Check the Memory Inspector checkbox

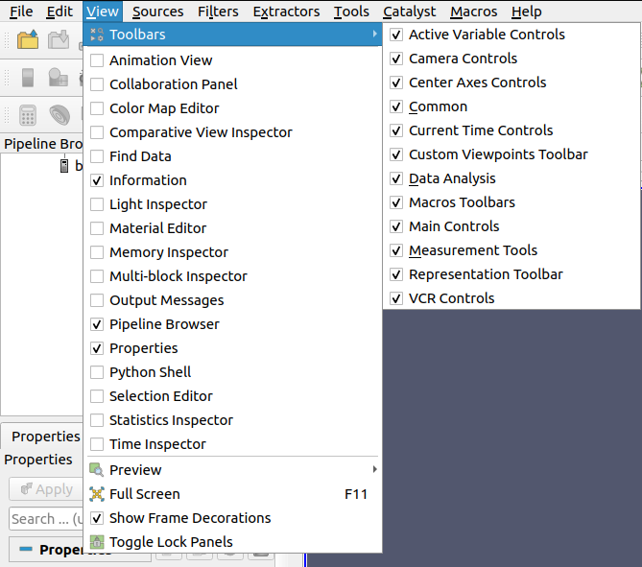point(97,252)
